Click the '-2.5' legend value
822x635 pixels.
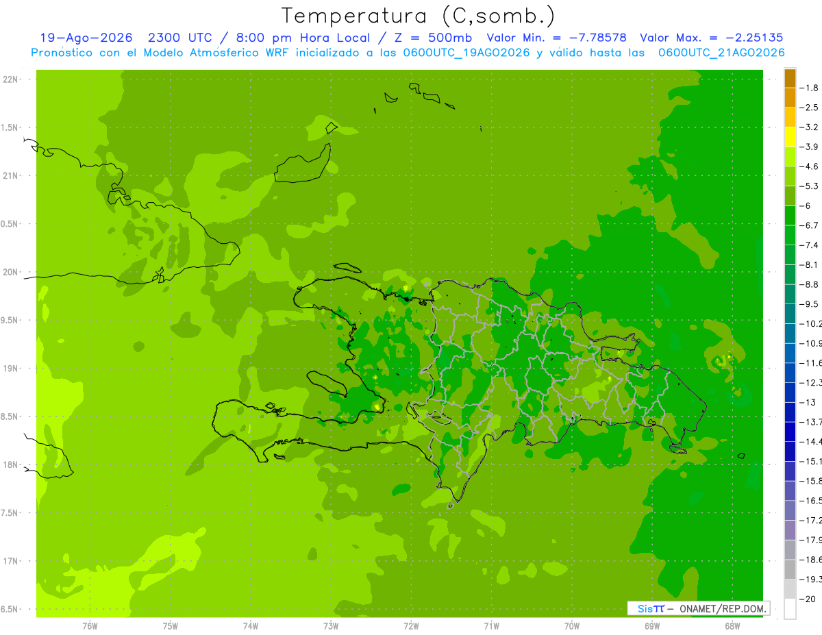pos(809,108)
